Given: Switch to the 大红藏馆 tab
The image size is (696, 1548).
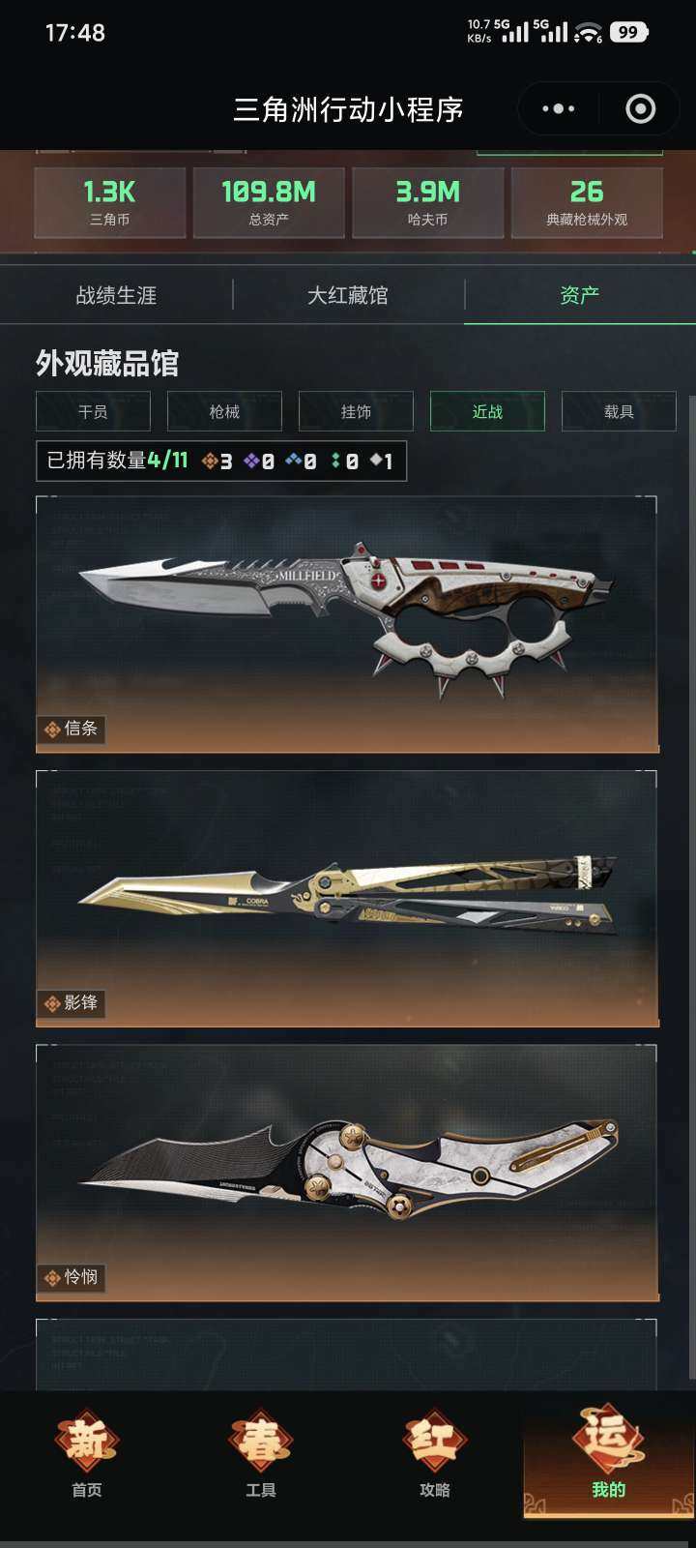Looking at the screenshot, I should coord(348,295).
